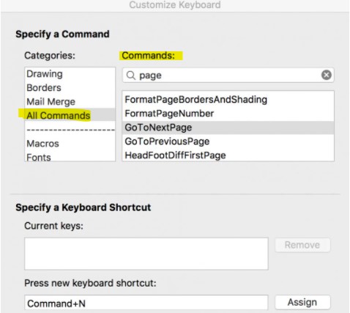Select FormatPageBordersAndShading command
This screenshot has height=313, width=350.
(x=228, y=100)
